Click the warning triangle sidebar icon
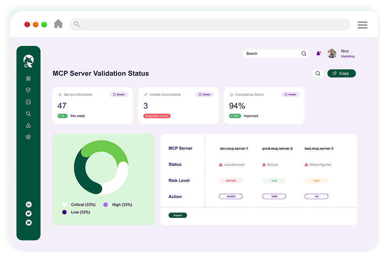384x256 pixels. pos(28,125)
